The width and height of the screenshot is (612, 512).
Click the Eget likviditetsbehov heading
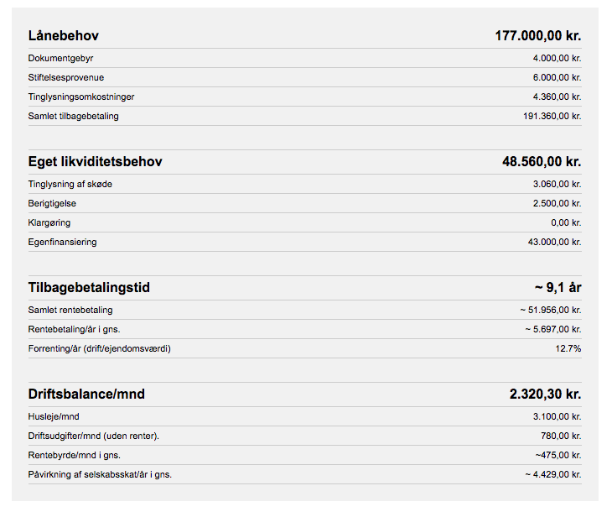click(96, 161)
